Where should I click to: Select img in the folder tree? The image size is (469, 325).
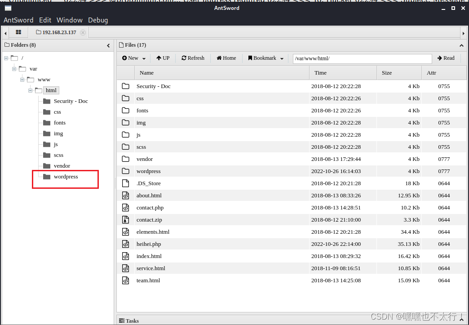pos(58,134)
